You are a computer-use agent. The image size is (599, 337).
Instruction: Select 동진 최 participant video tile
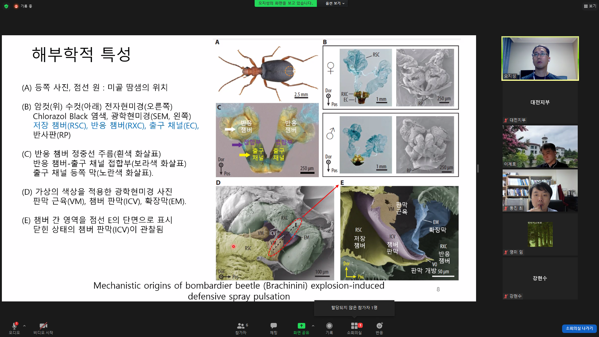click(x=540, y=190)
